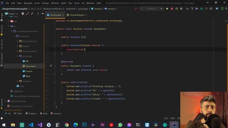The width and height of the screenshot is (228, 128).
Task: Run with coverage using the circled play icon
Action: (x=177, y=9)
